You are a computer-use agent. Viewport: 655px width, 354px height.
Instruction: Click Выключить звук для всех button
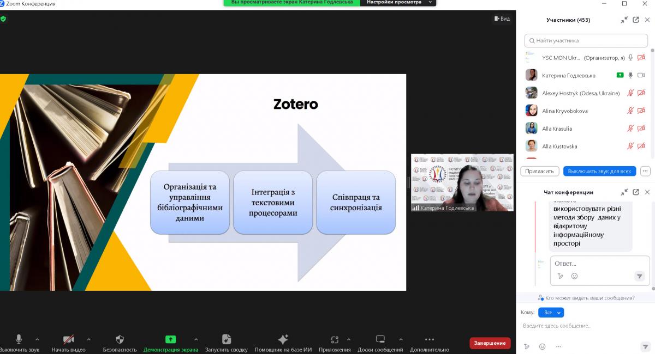pos(599,171)
